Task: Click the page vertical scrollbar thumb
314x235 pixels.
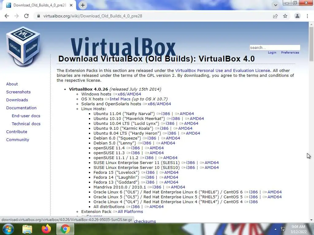Action: pos(311,44)
